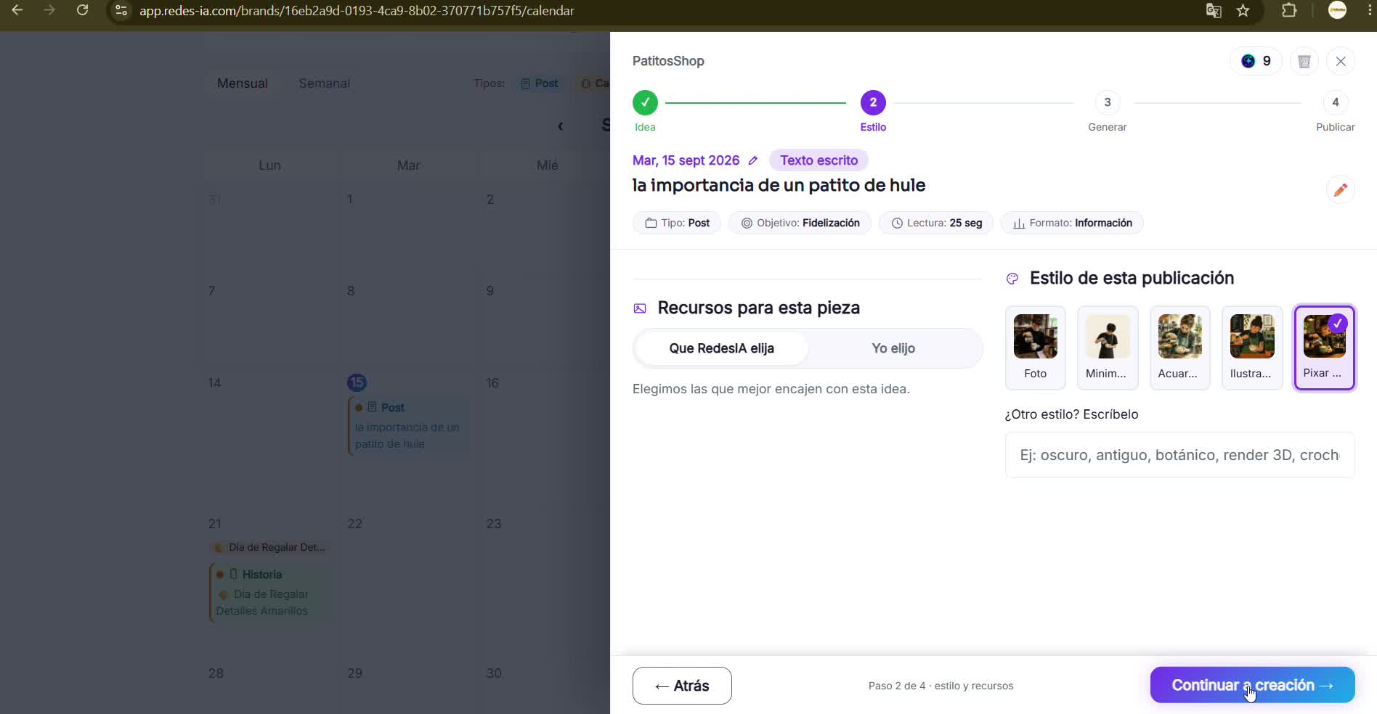Click the trash delete icon in panel header

click(1304, 62)
